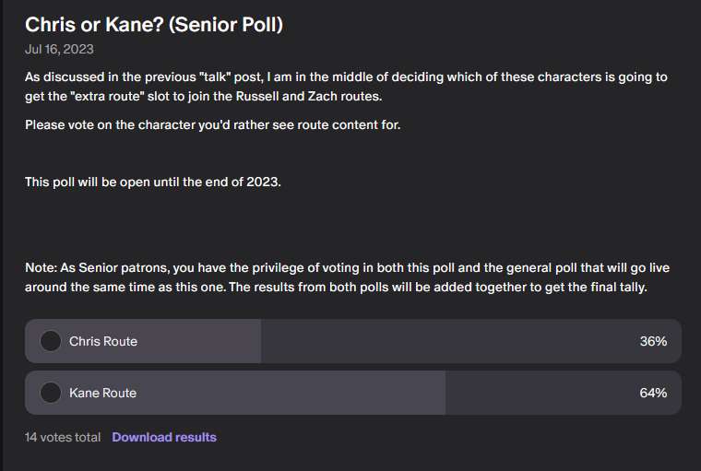Click the 36% result for Chris Route
The image size is (701, 471).
click(653, 341)
